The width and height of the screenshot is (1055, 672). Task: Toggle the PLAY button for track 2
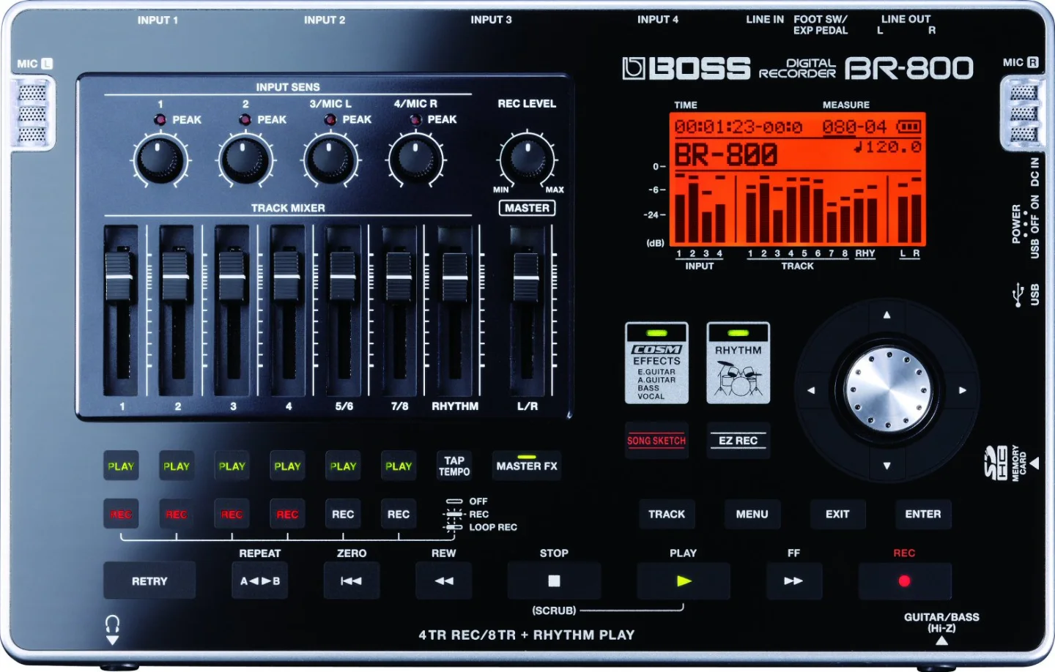pyautogui.click(x=177, y=466)
